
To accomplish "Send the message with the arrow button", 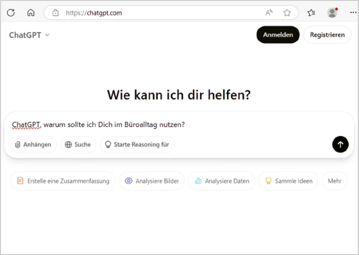I will [x=340, y=144].
